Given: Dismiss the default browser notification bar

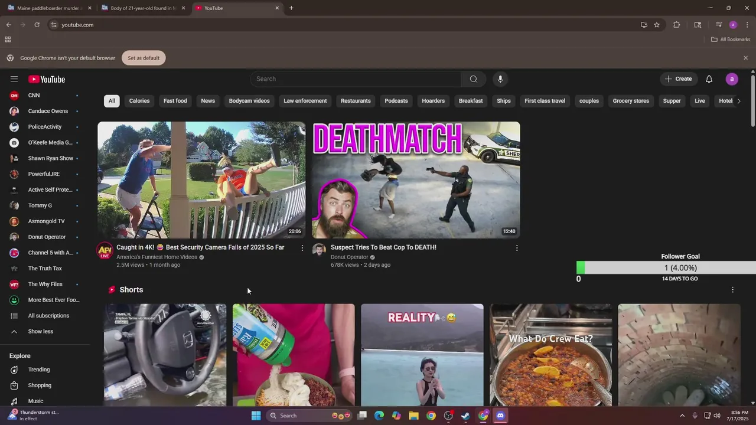Looking at the screenshot, I should tap(745, 58).
